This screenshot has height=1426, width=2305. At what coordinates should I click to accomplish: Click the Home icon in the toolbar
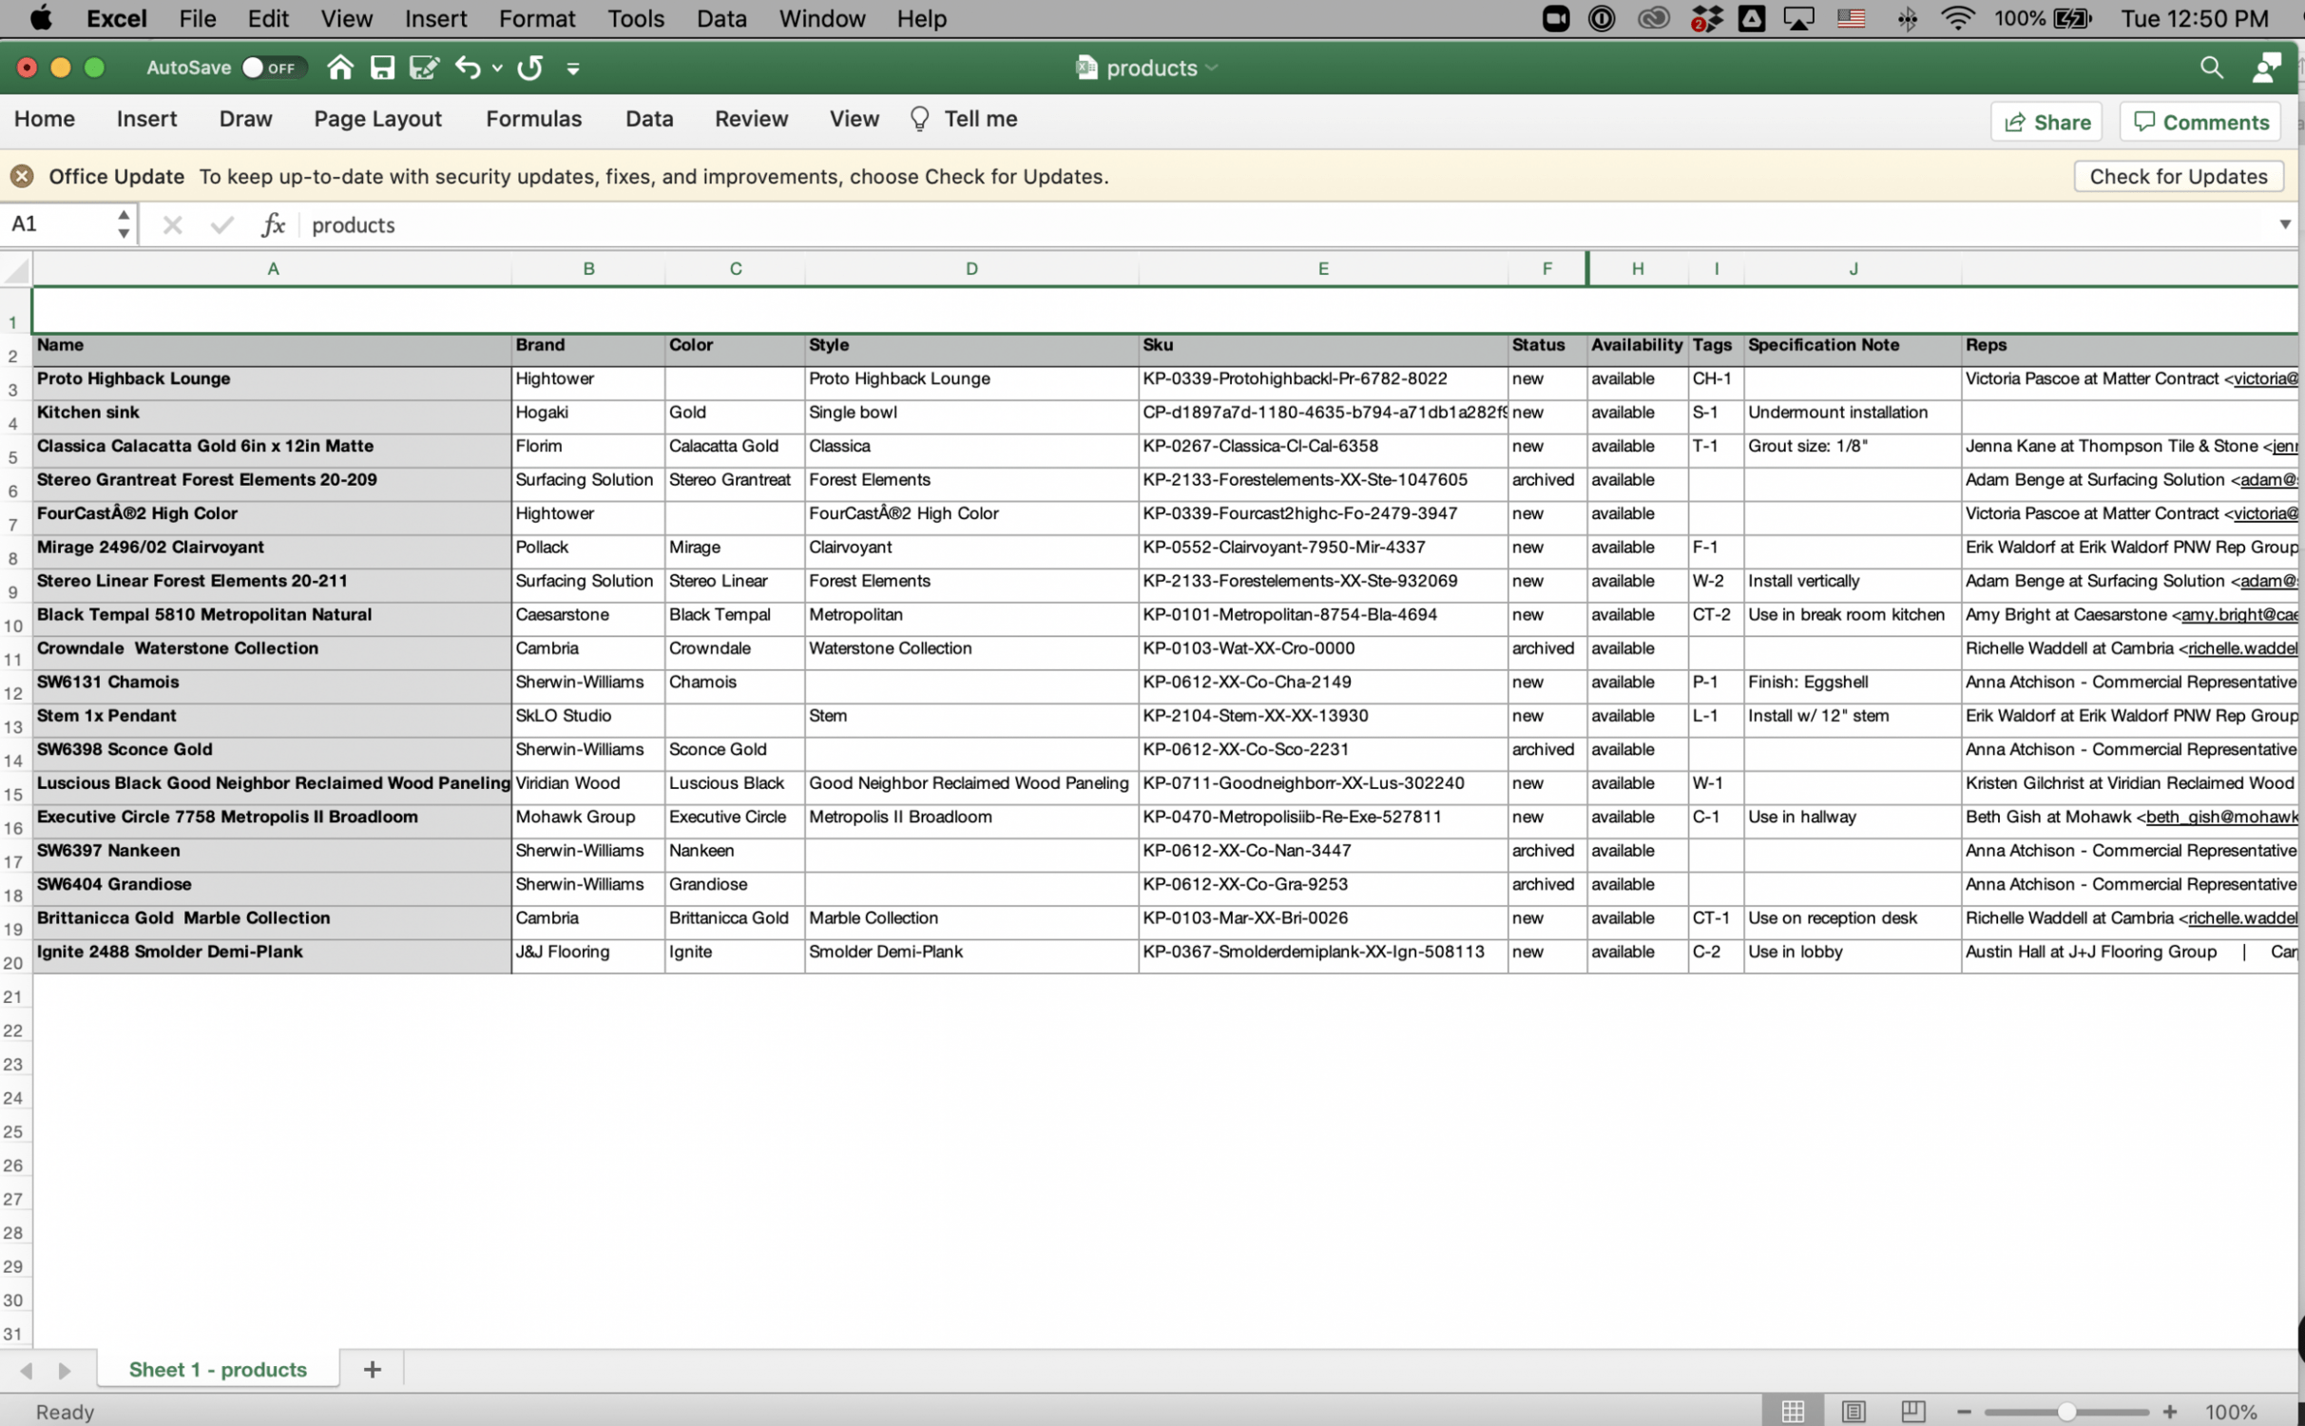pos(339,67)
